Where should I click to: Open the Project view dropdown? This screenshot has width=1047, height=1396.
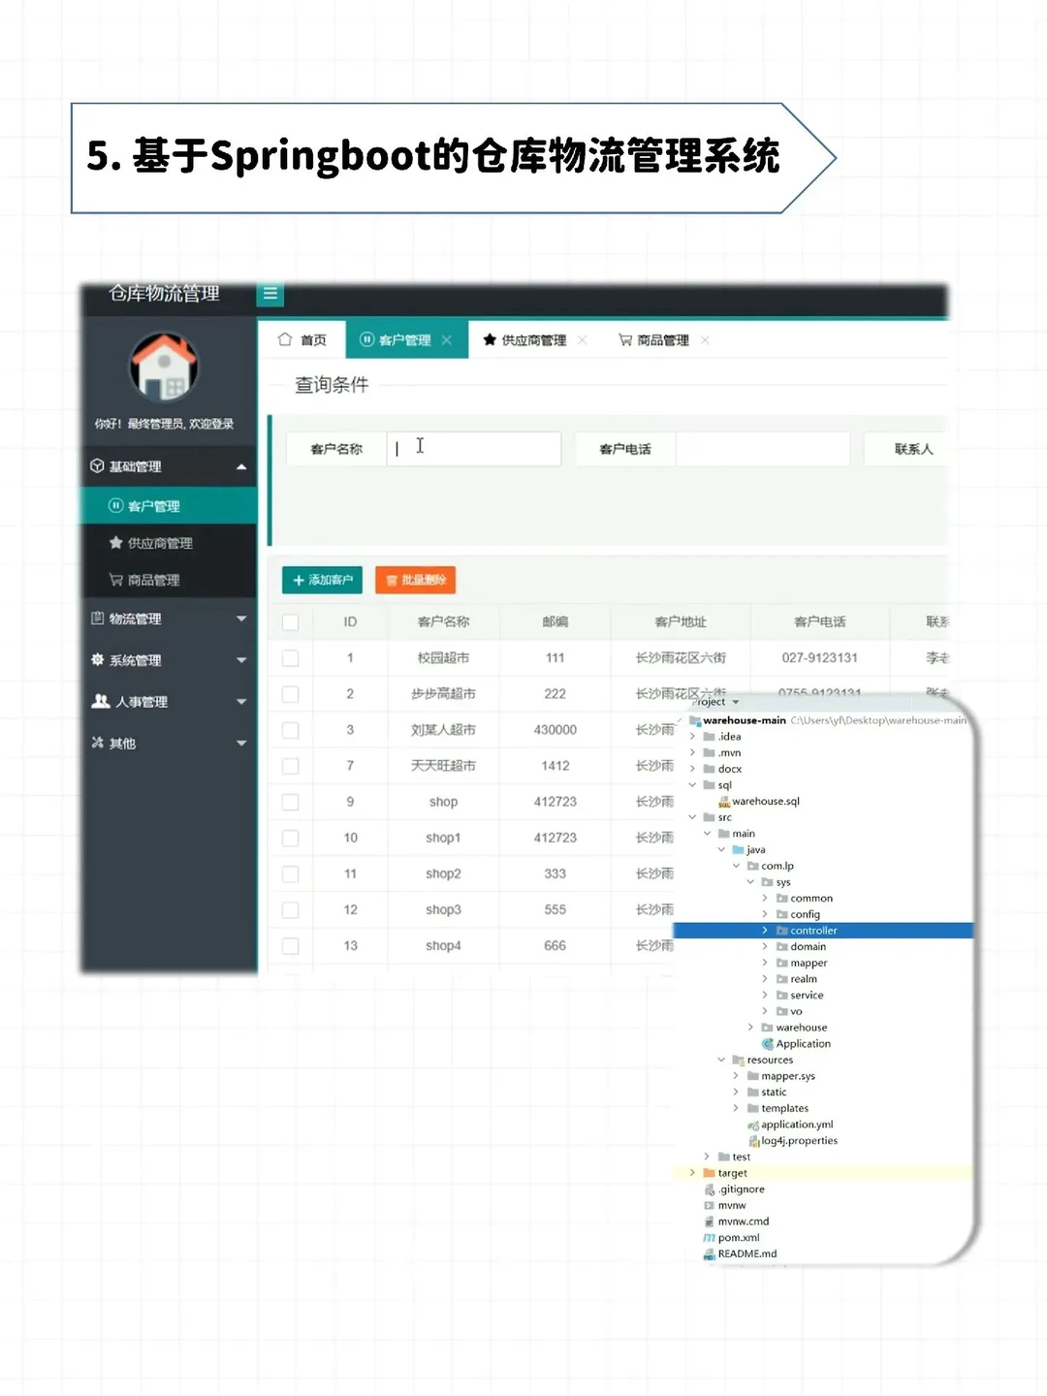(x=714, y=701)
